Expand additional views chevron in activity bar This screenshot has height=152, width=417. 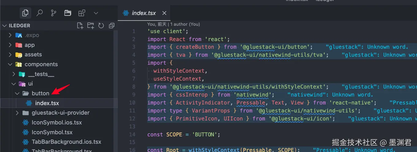[x=96, y=13]
